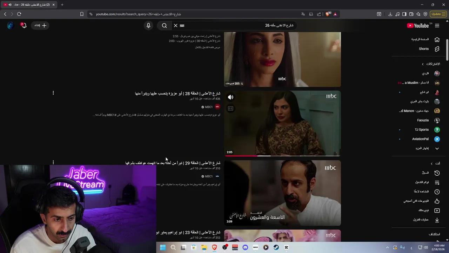Open Steam from the taskbar
This screenshot has width=449, height=253.
pyautogui.click(x=276, y=247)
